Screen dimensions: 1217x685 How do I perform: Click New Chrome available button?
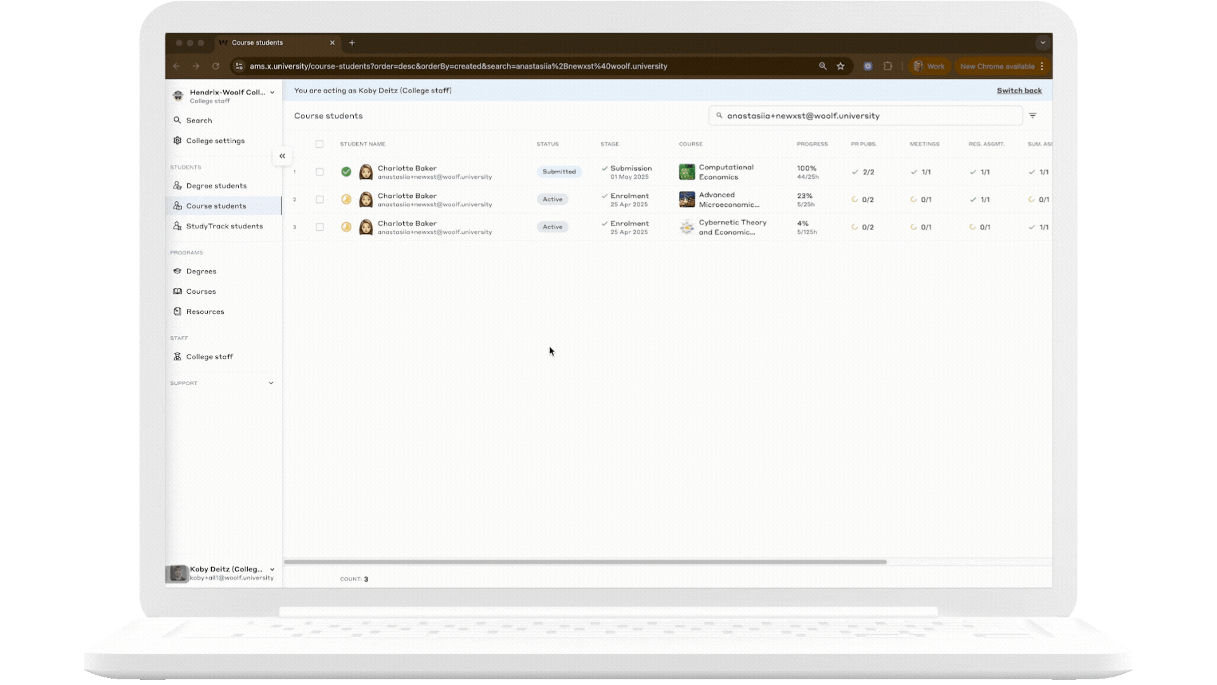(x=997, y=66)
